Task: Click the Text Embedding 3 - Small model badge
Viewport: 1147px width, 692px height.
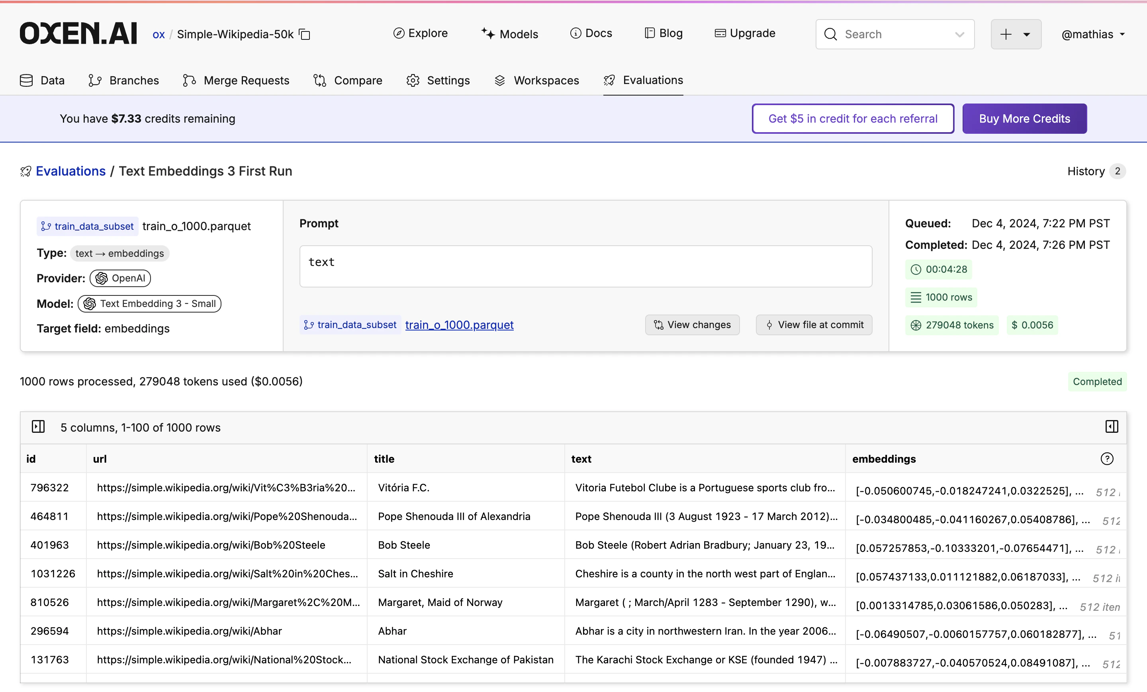Action: click(149, 304)
